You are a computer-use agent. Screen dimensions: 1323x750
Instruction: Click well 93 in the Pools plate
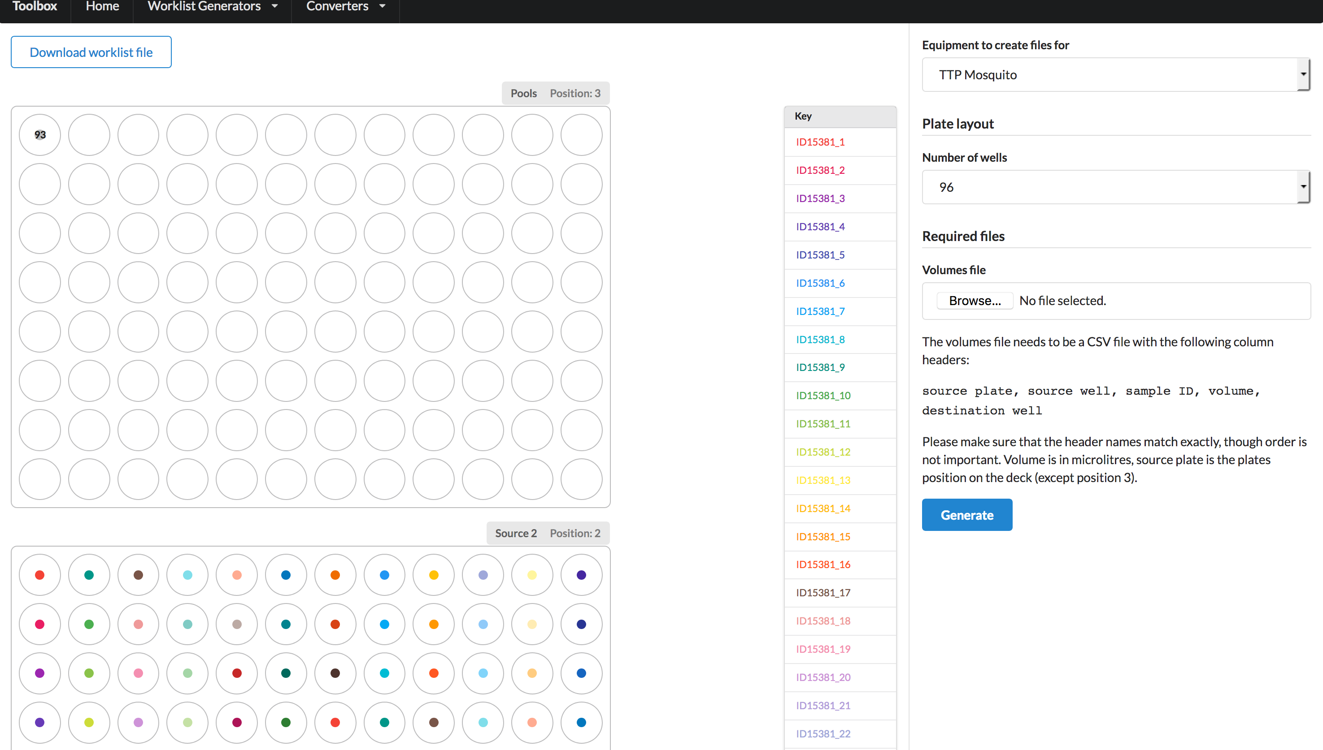pos(40,134)
